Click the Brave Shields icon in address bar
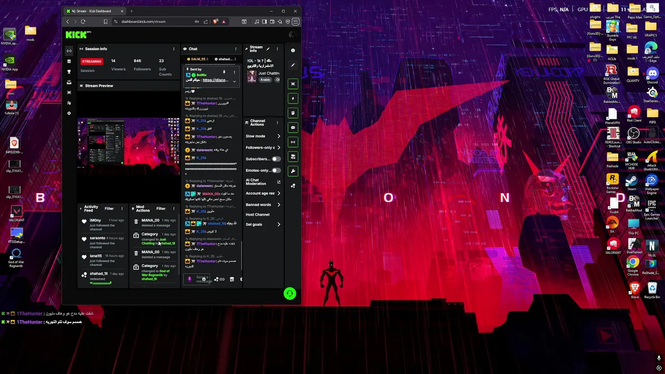 (x=216, y=22)
